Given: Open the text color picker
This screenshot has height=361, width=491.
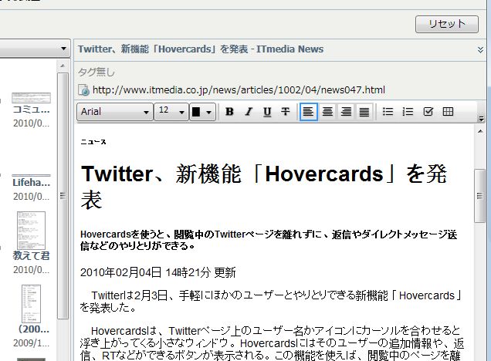Looking at the screenshot, I should (202, 112).
